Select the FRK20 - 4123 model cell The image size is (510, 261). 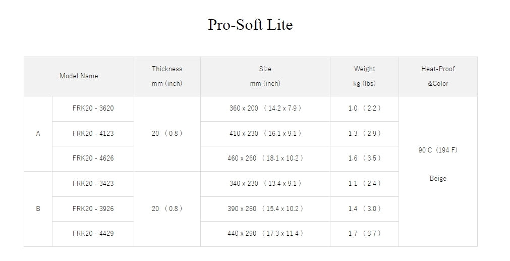pyautogui.click(x=93, y=133)
